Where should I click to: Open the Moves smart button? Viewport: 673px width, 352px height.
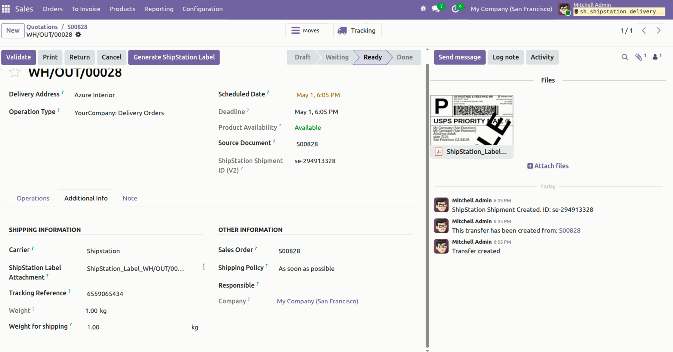coord(310,30)
